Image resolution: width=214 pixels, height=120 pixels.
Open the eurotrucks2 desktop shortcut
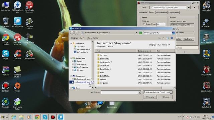[x=206, y=6]
